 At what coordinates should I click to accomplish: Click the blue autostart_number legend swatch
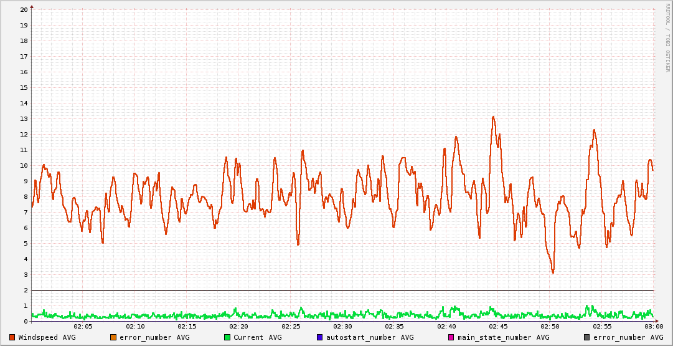click(320, 337)
